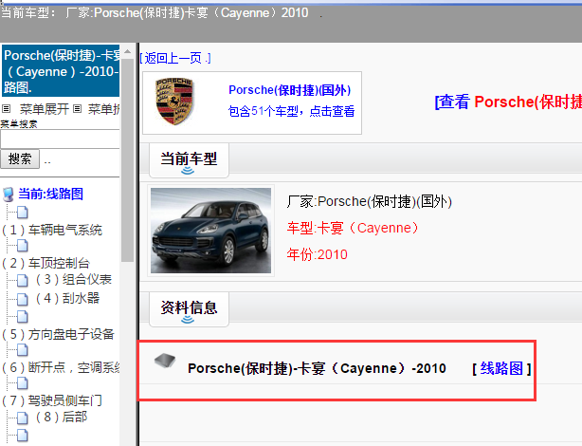Click 车型:卡宴（Cayenne） red text
This screenshot has height=446, width=582.
[353, 228]
